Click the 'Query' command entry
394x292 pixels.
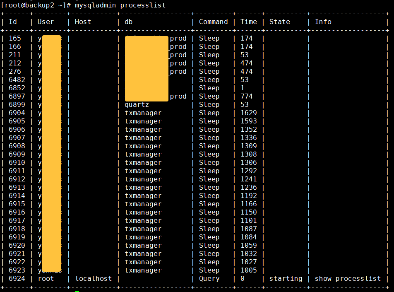pyautogui.click(x=209, y=279)
